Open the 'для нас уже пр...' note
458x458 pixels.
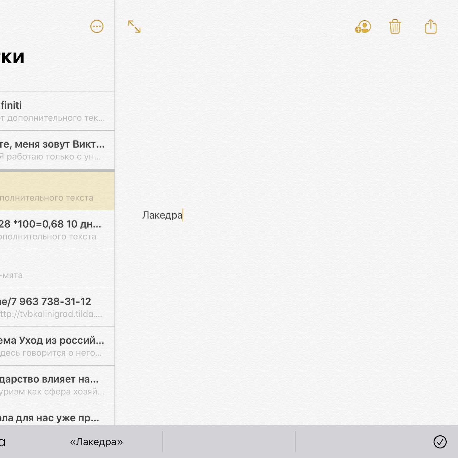[x=54, y=417]
